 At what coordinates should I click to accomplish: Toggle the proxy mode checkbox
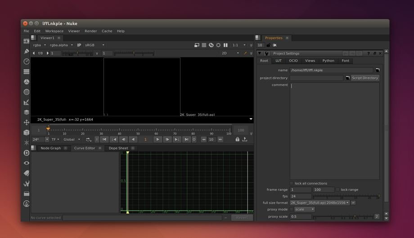point(292,209)
